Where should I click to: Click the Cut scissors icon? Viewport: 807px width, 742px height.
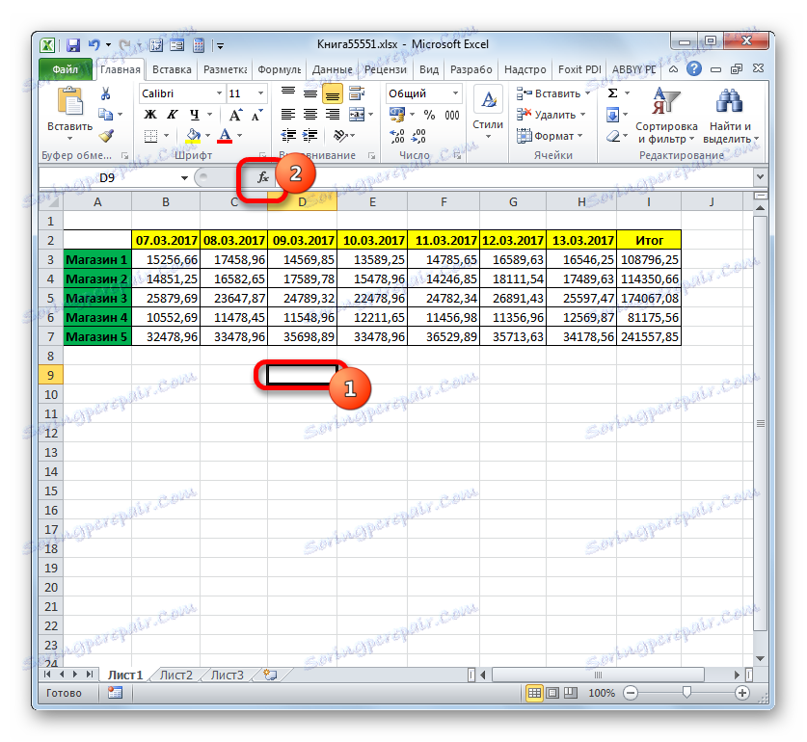pyautogui.click(x=105, y=93)
